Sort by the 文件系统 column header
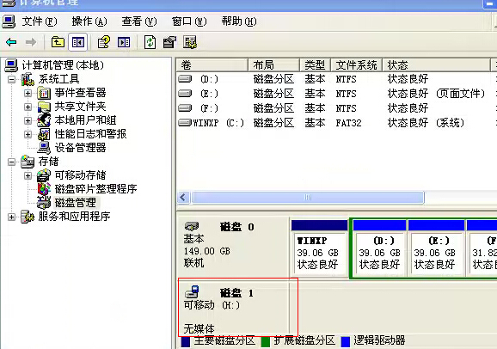This screenshot has width=497, height=349. [x=357, y=65]
